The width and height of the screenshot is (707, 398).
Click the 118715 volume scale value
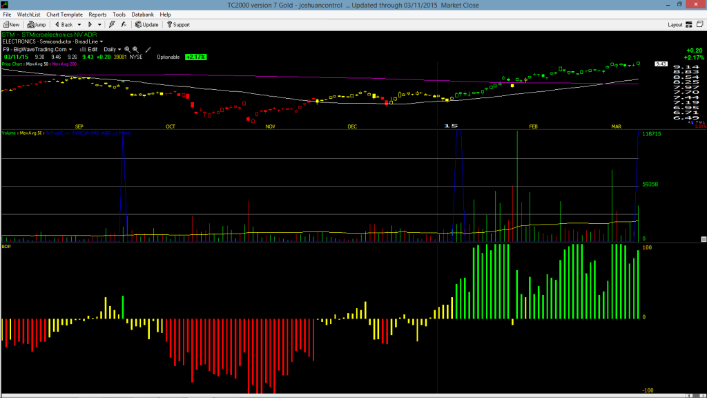[652, 134]
